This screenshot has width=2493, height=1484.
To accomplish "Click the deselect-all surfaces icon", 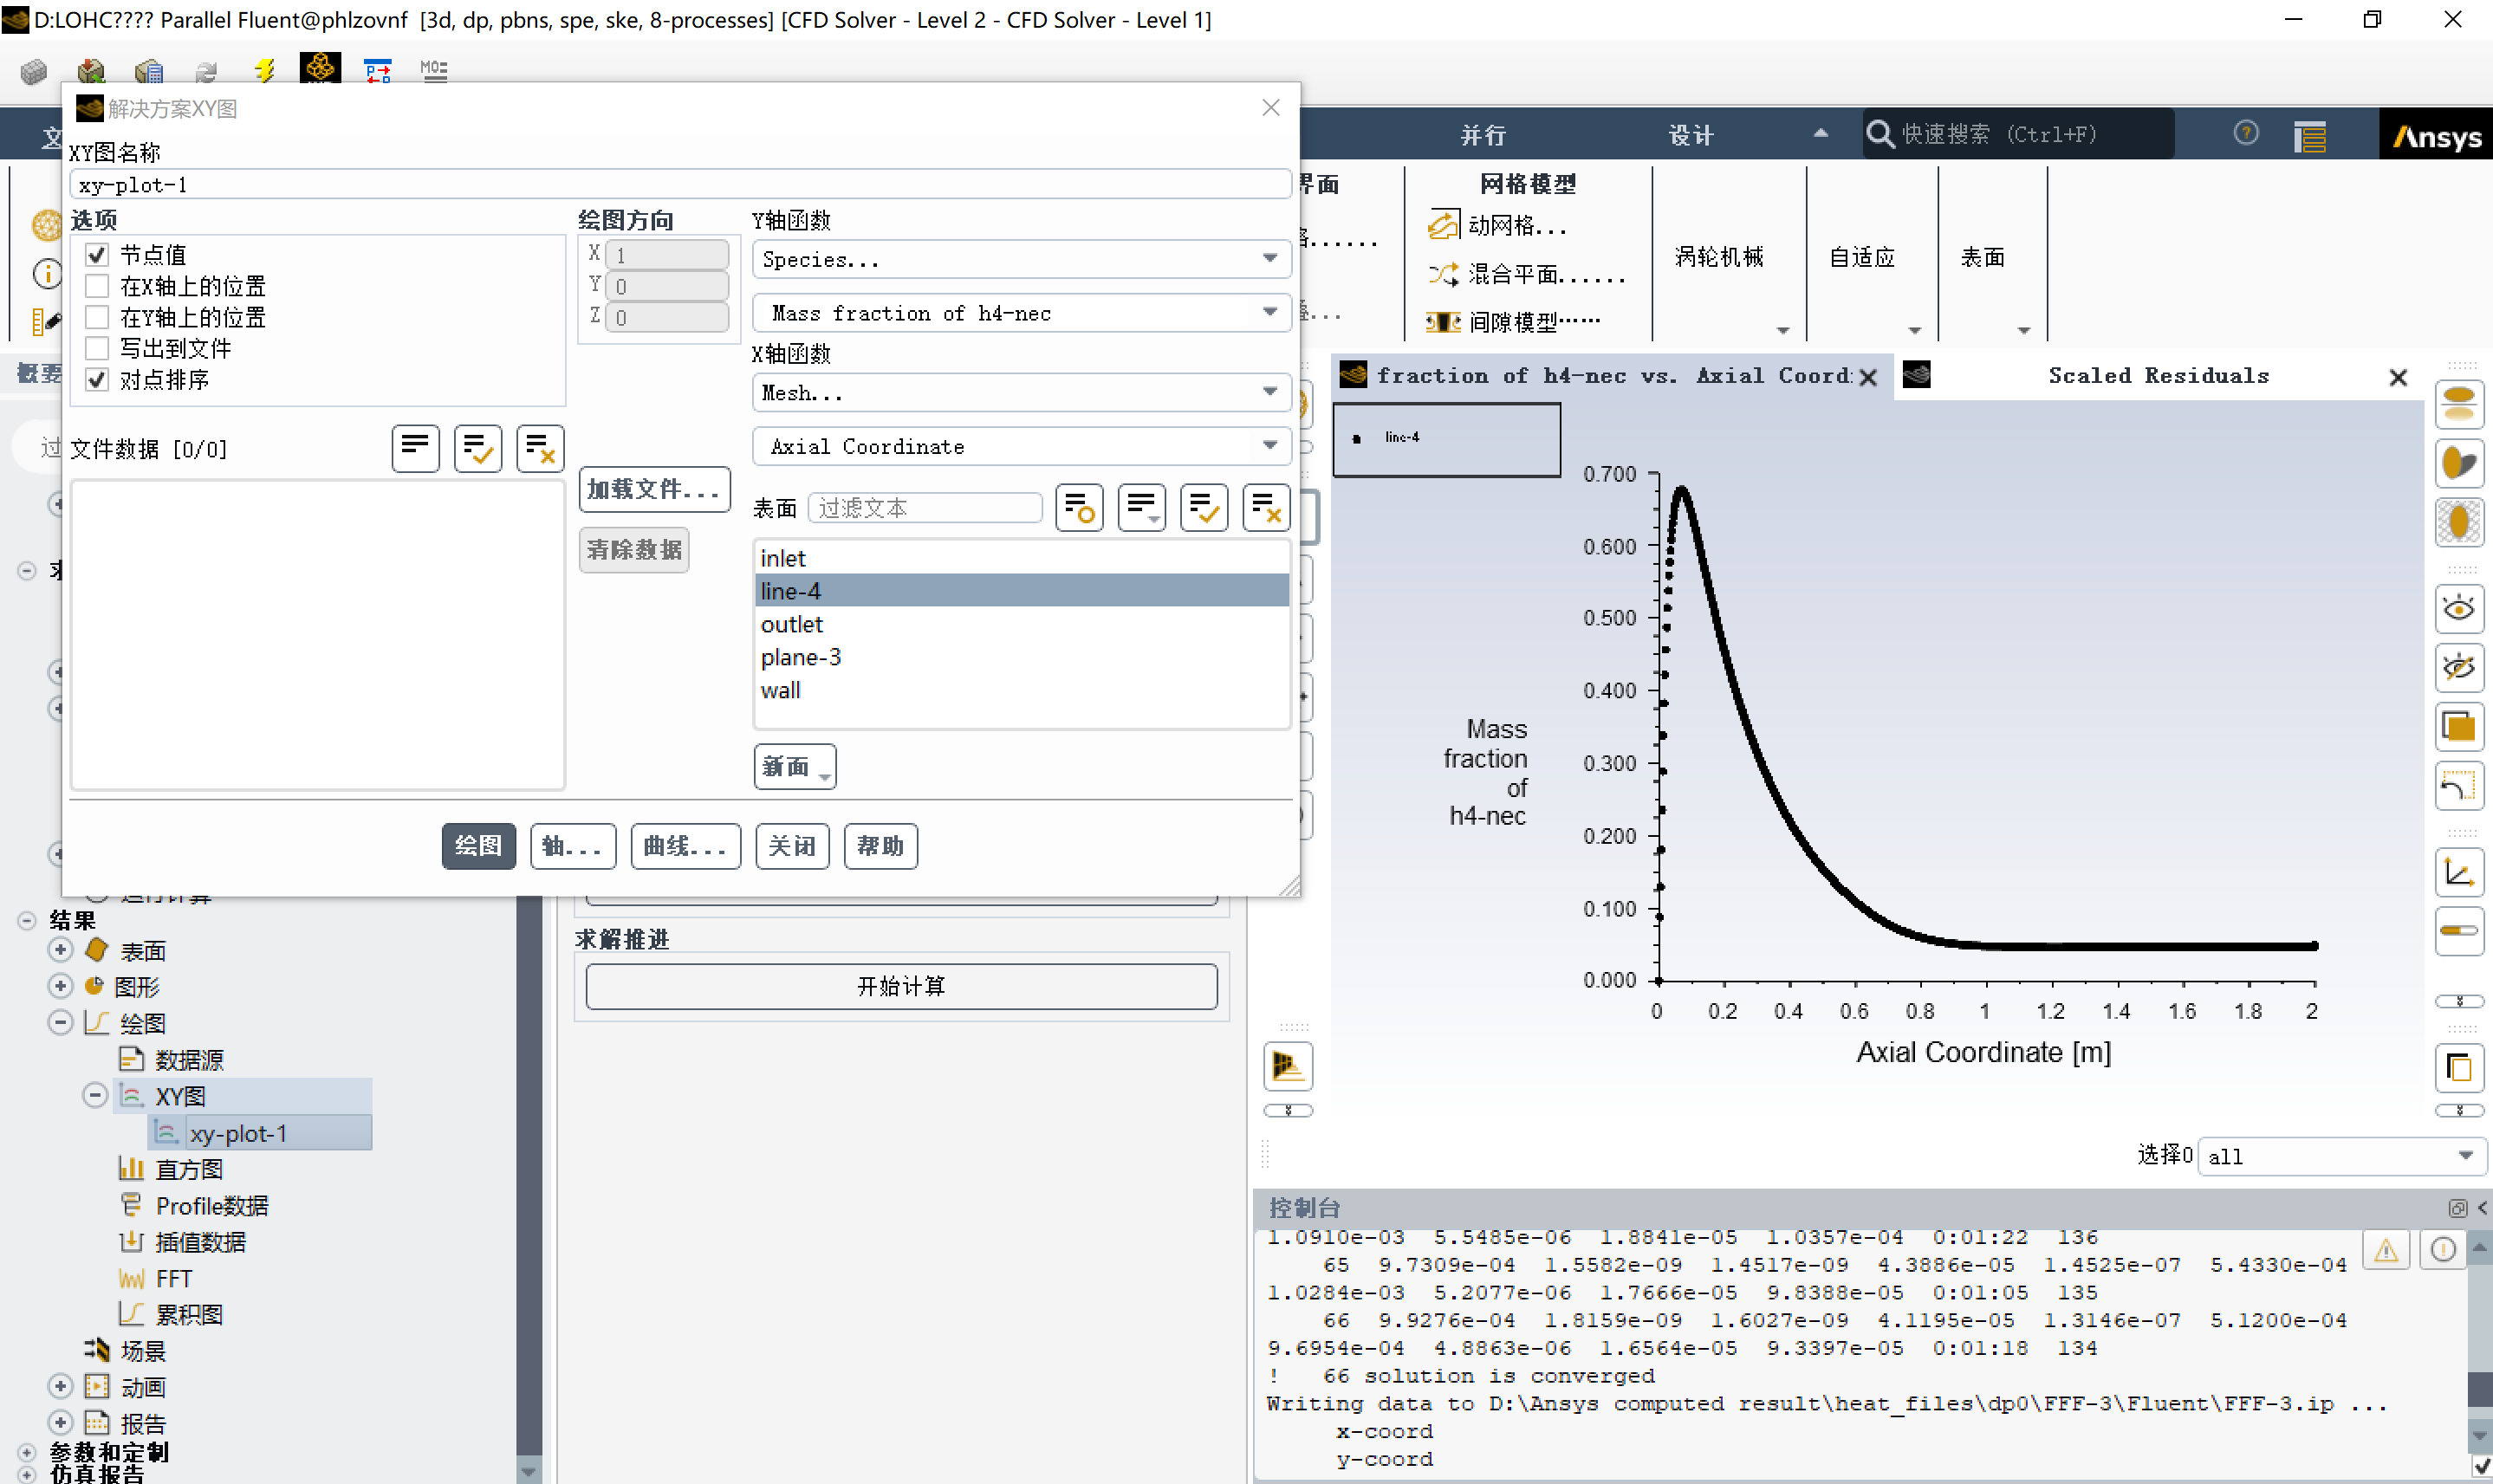I will tap(1265, 508).
